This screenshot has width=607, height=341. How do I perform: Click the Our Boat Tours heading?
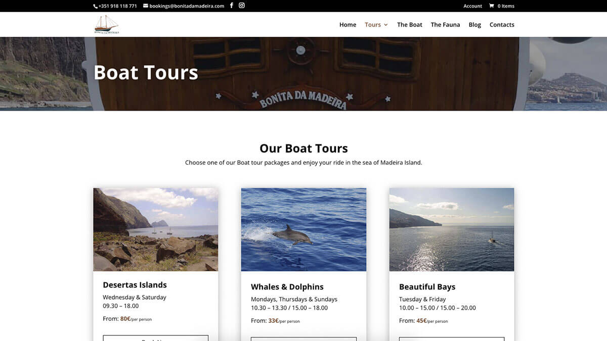point(303,149)
